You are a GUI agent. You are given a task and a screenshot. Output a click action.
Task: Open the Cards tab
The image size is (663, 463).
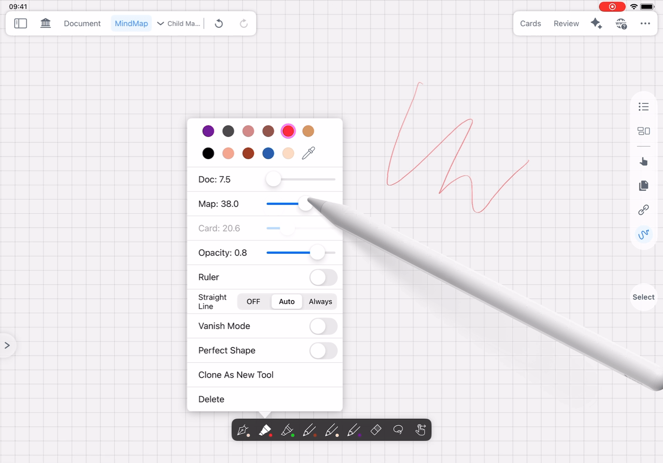(530, 24)
